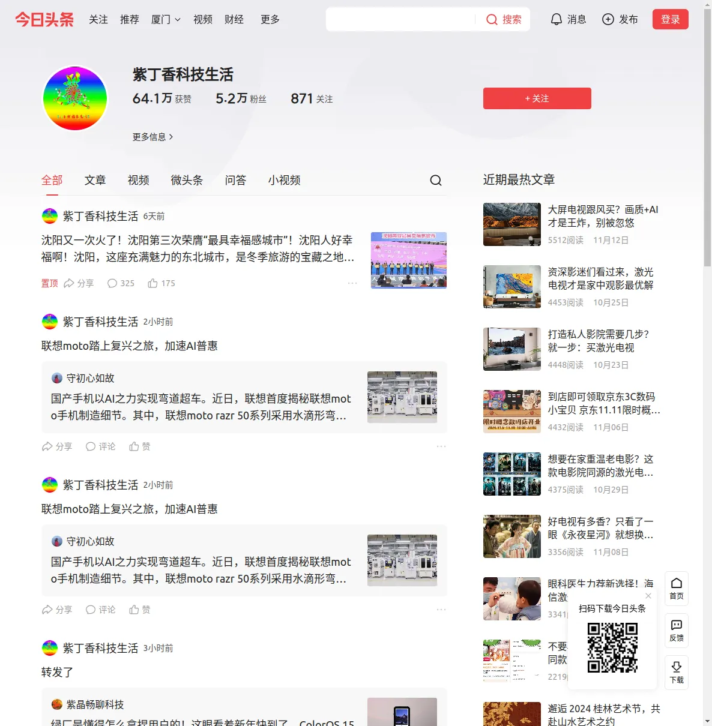Switch to the 文章 tab
Viewport: 712px width, 726px height.
95,180
